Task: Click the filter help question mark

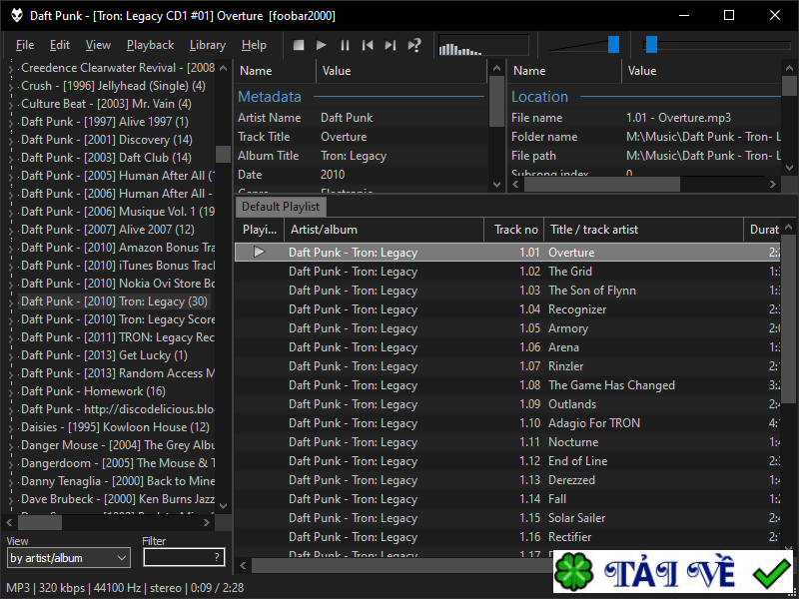Action: (216, 557)
